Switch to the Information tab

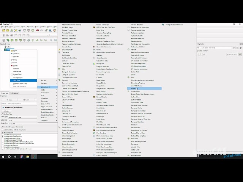tap(14, 93)
